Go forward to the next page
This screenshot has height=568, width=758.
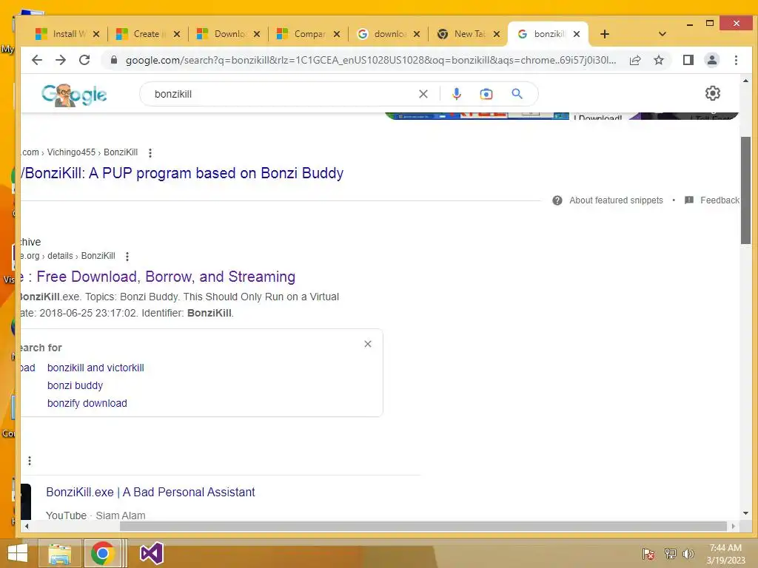pyautogui.click(x=61, y=60)
